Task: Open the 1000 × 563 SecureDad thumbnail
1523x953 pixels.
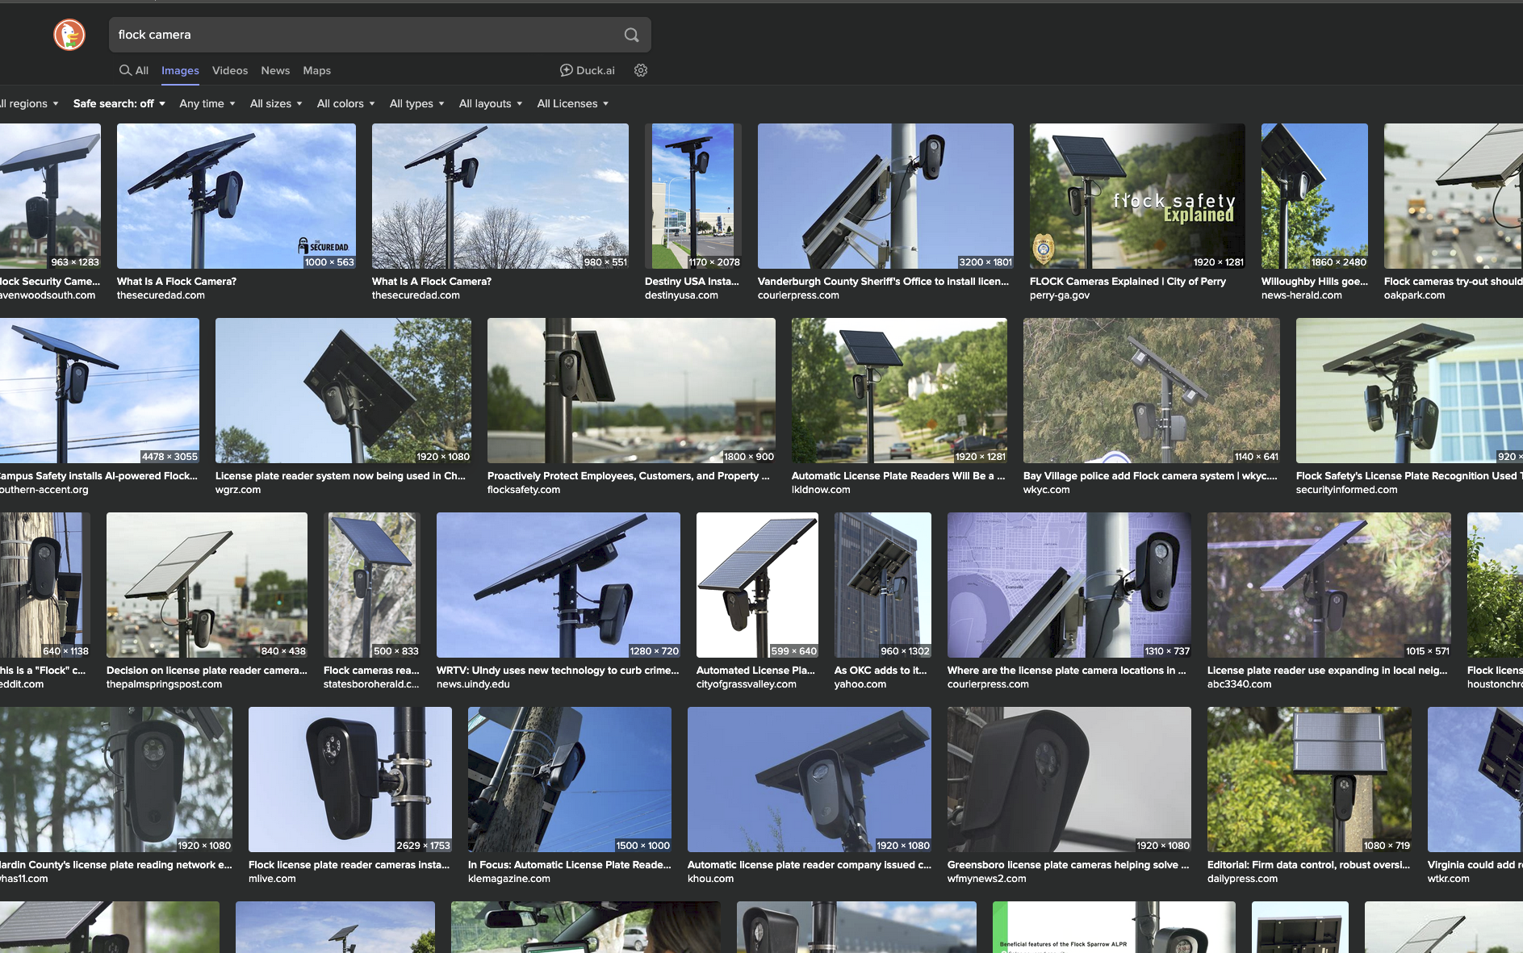Action: click(x=236, y=196)
